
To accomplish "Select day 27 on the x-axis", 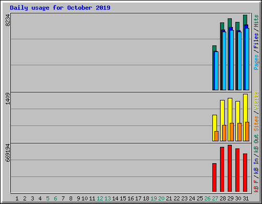I will tap(215, 198).
